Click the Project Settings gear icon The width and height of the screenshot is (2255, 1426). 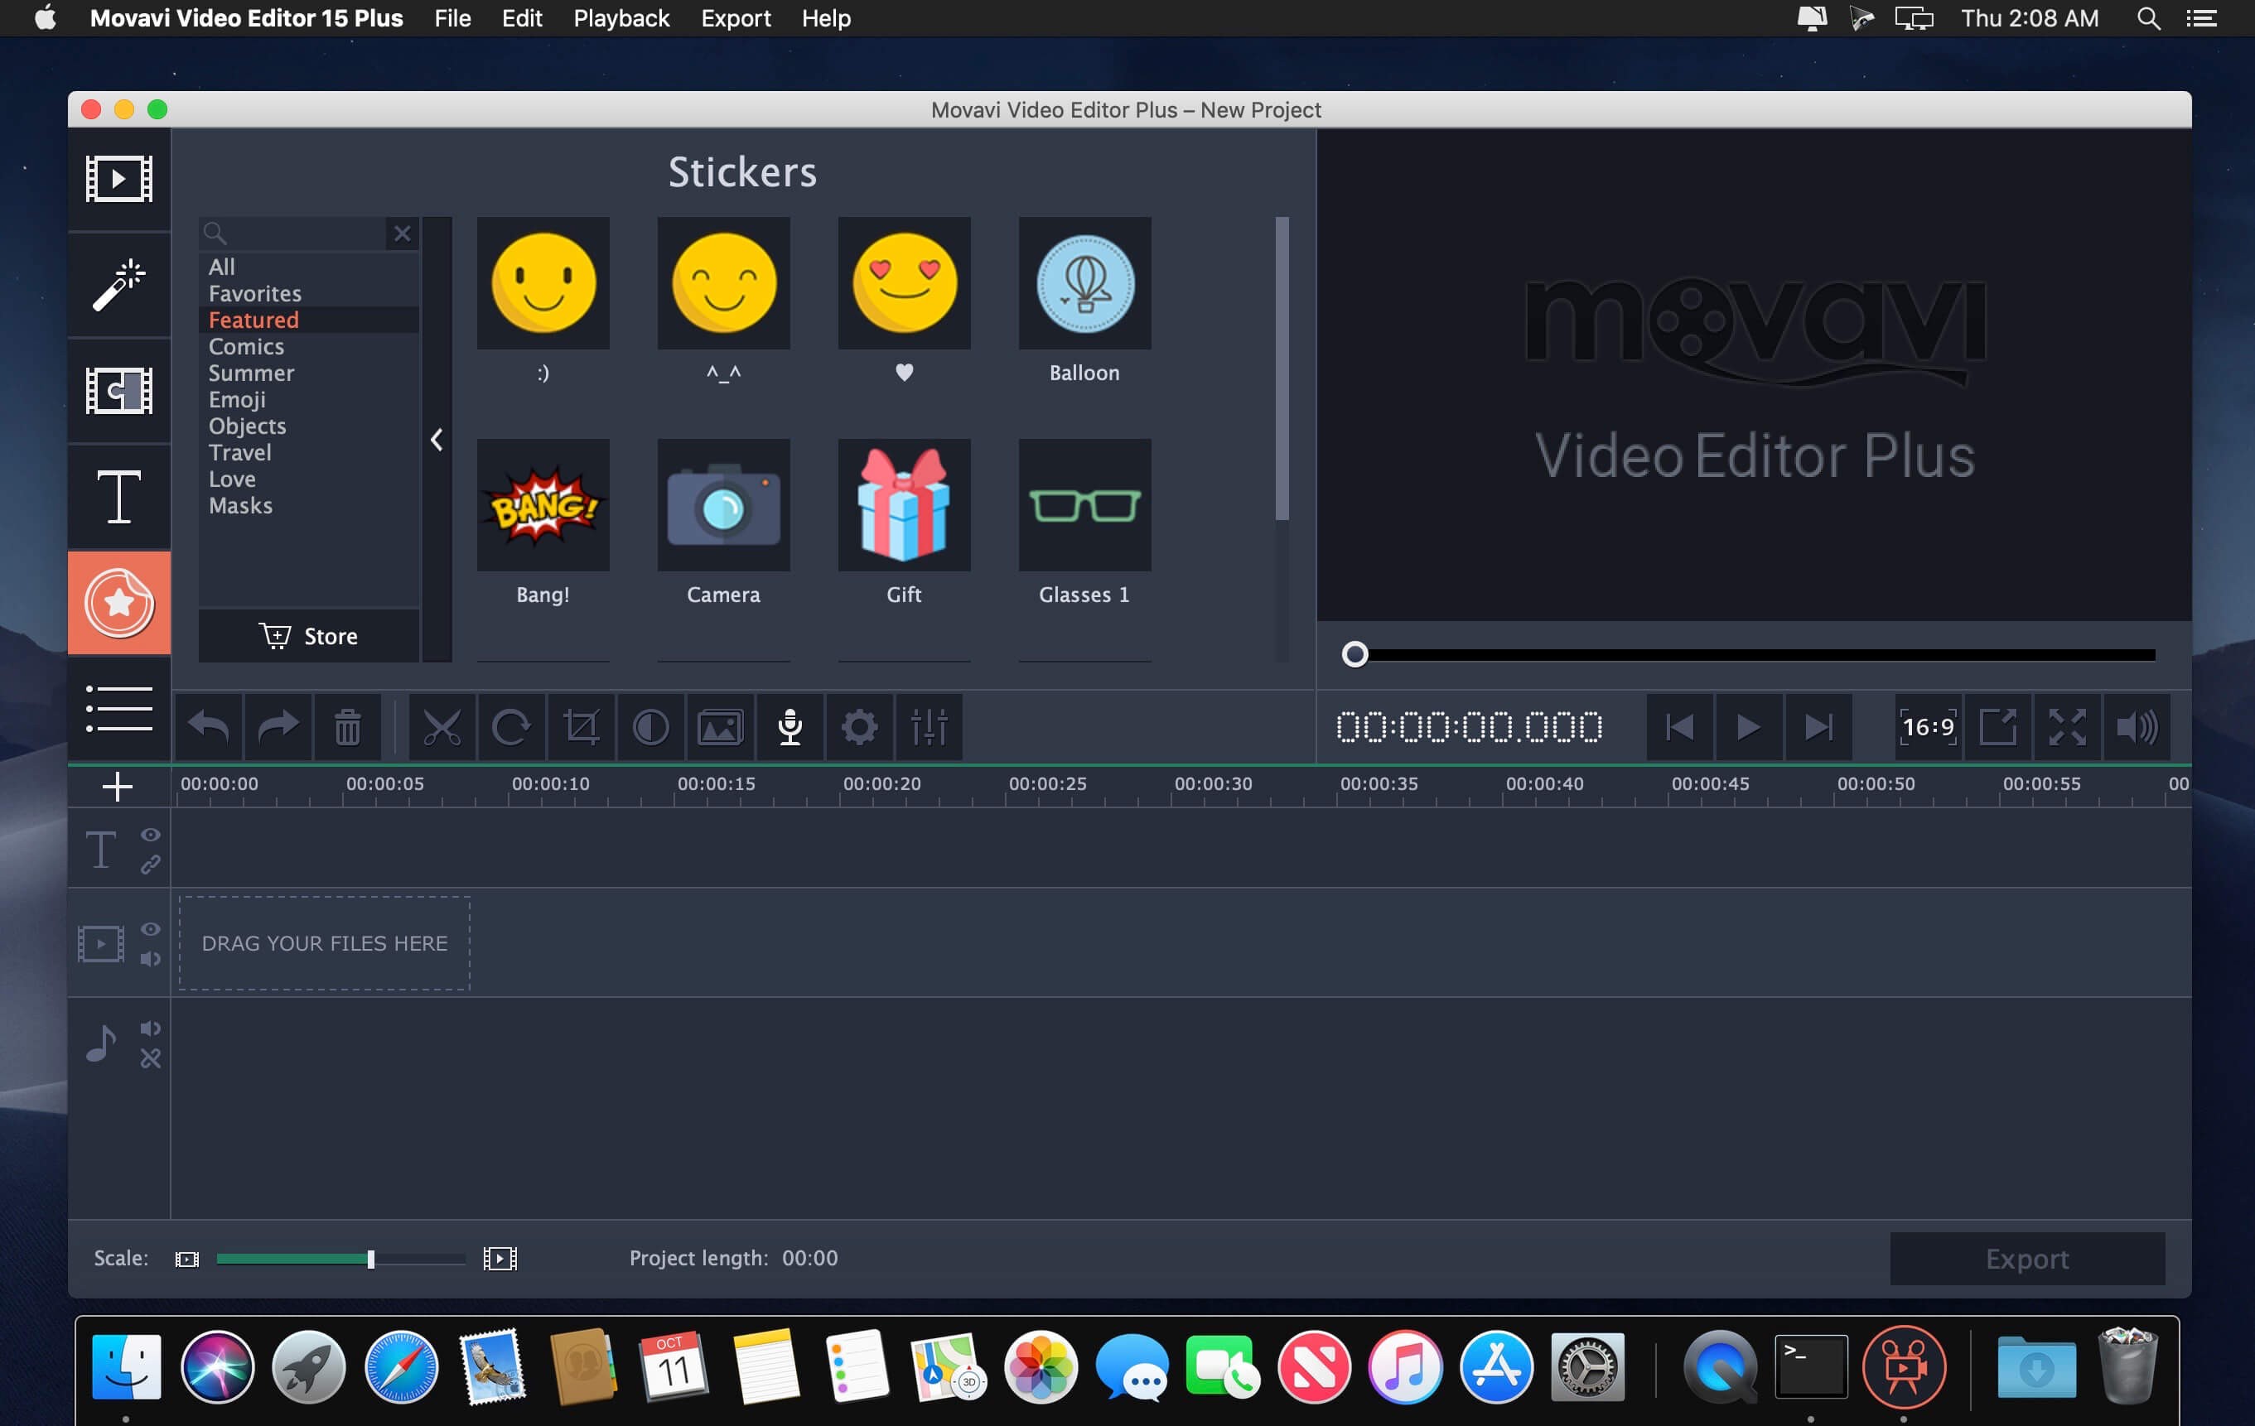pyautogui.click(x=858, y=725)
